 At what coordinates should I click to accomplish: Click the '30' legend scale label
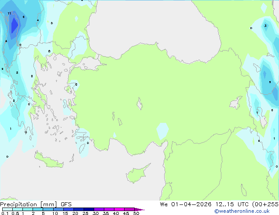95,213
